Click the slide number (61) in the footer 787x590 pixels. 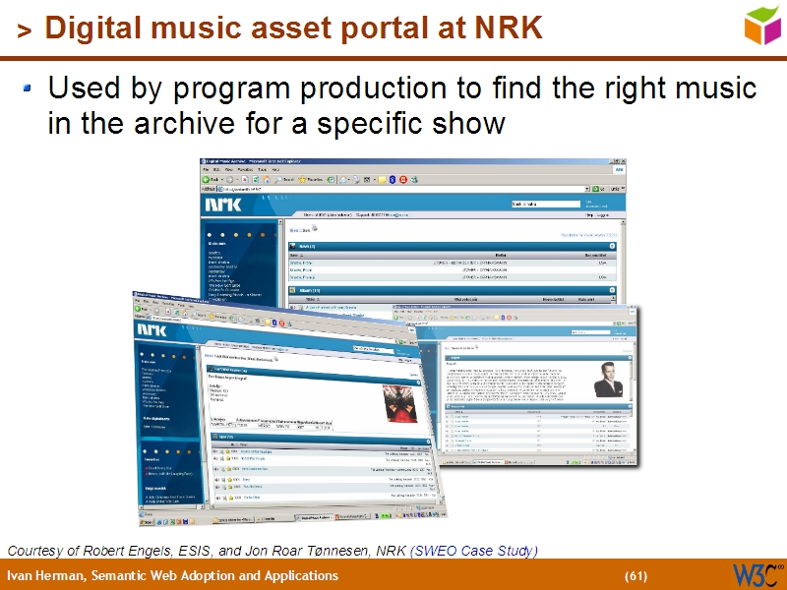(x=636, y=575)
